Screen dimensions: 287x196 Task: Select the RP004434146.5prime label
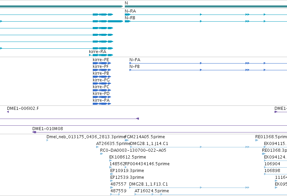[147, 164]
